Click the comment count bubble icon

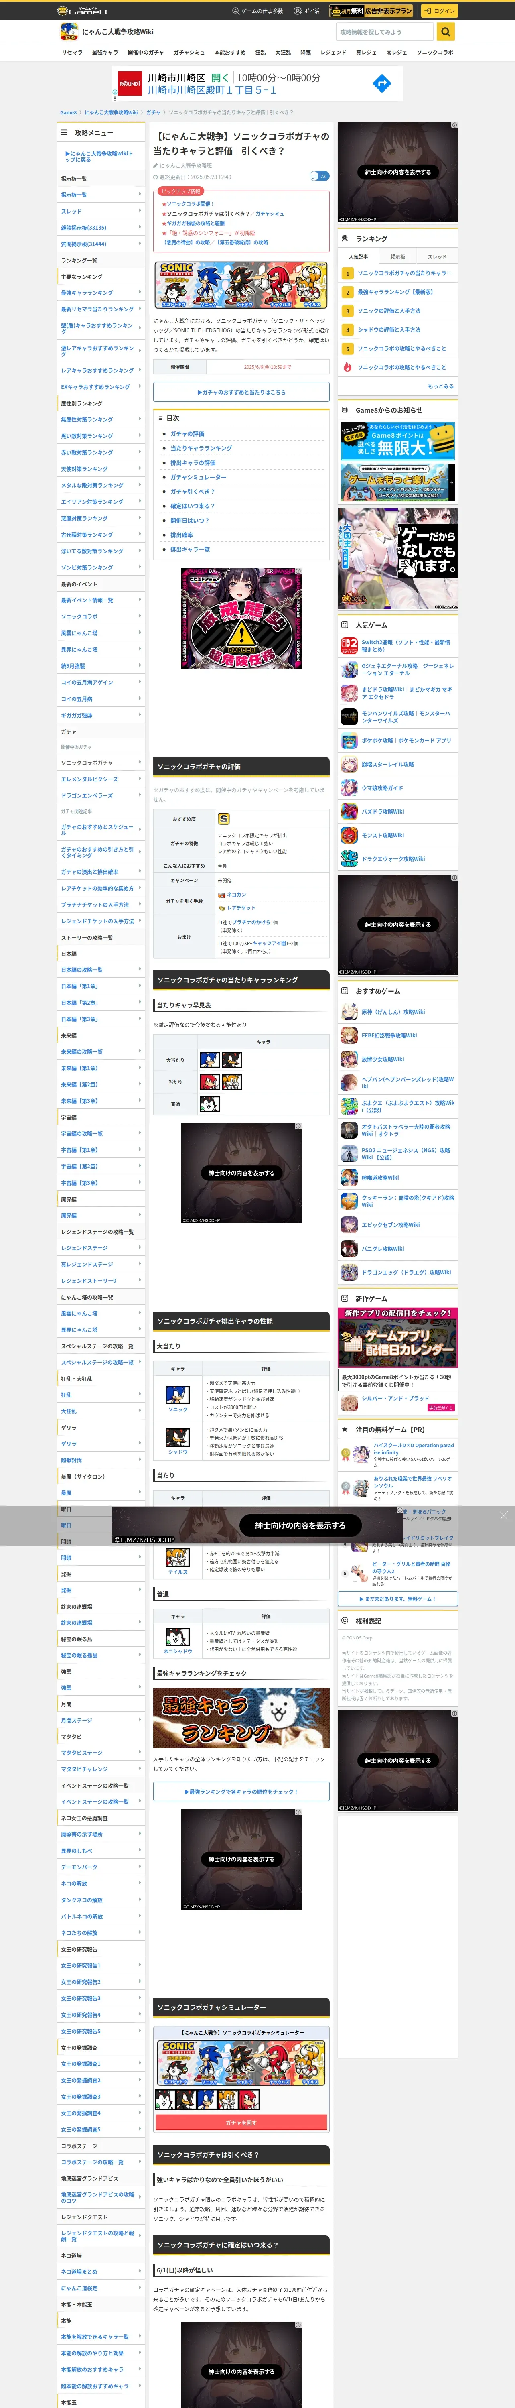319,176
